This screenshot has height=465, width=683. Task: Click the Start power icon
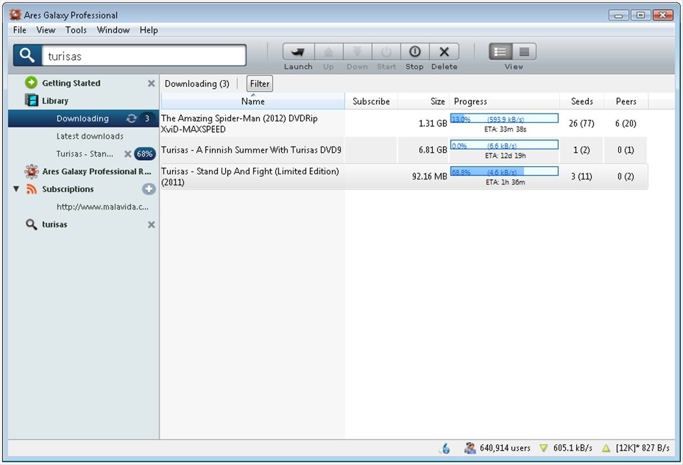coord(387,52)
